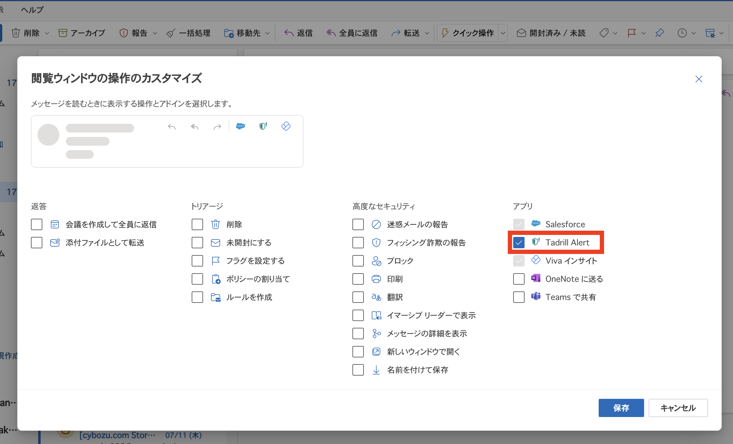733x444 pixels.
Task: Click the flag icon in the toolbar
Action: [631, 33]
